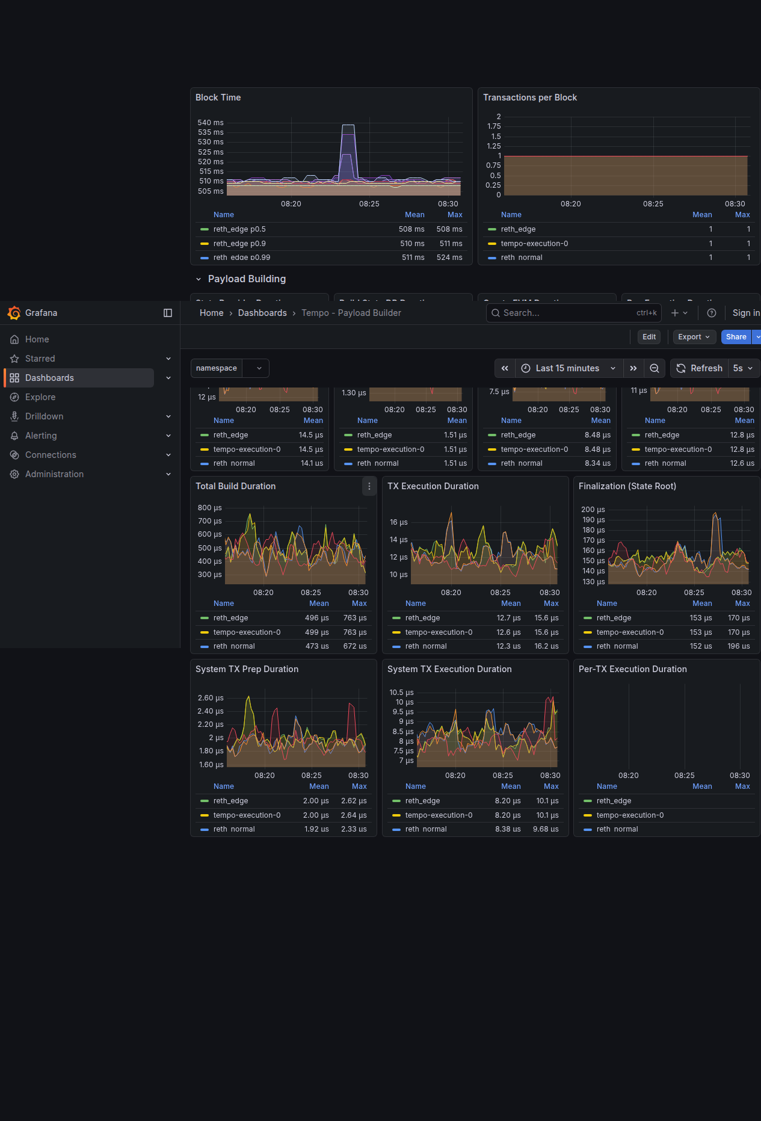Click the Grafana logo icon
Screen dimensions: 761x1121
14,313
